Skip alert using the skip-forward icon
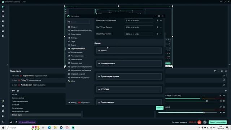This screenshot has width=231, height=130. point(222,71)
